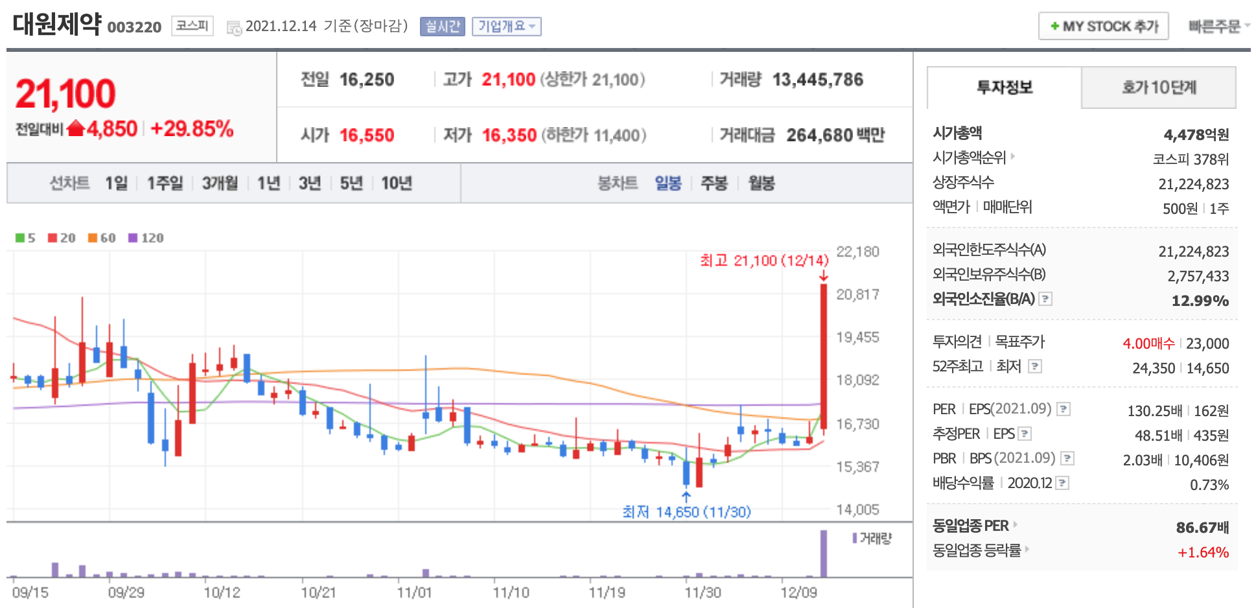This screenshot has height=608, width=1256.
Task: Click the 실시간 button
Action: [443, 27]
